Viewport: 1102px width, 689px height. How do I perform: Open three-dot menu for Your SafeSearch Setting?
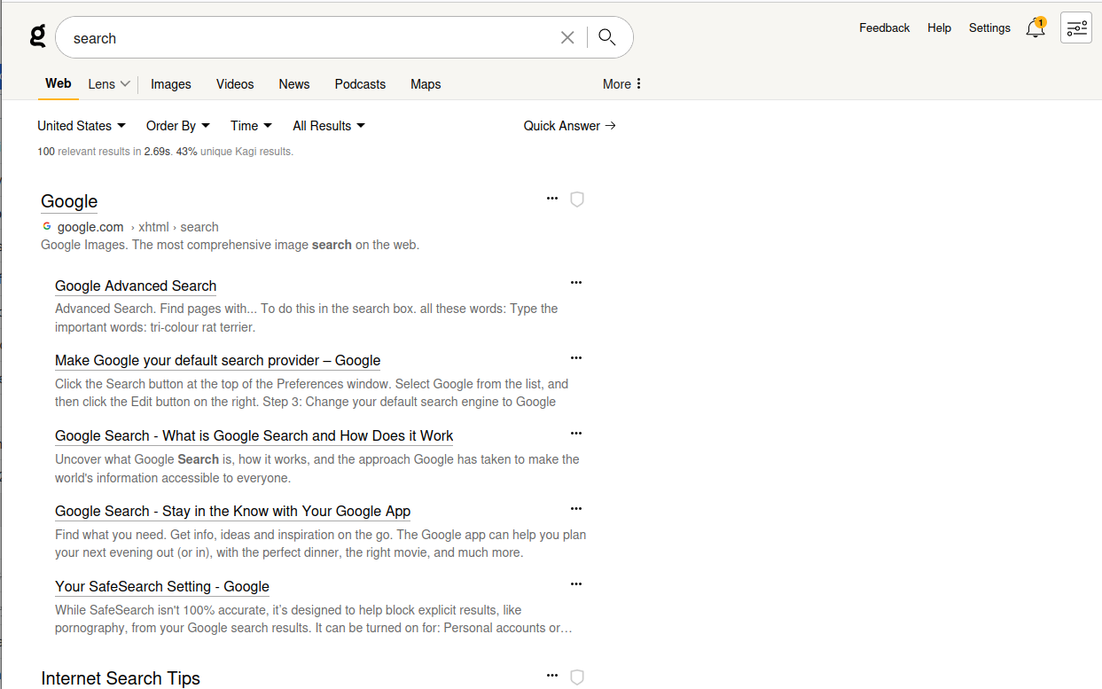click(x=576, y=584)
